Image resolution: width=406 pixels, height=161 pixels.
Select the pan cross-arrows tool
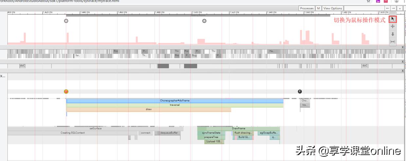393,27
